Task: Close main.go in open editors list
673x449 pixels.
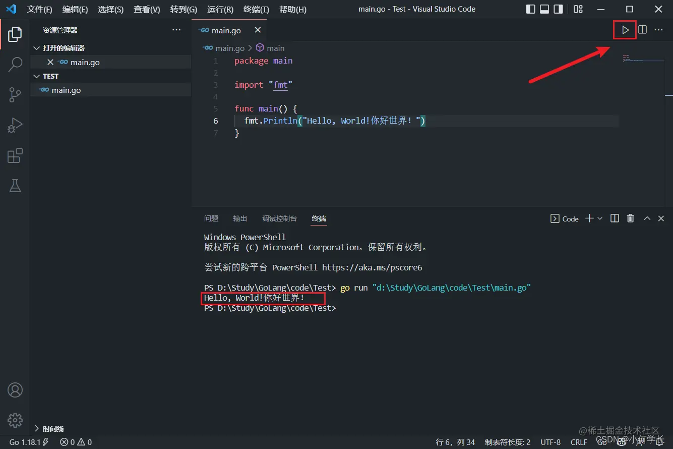Action: point(50,62)
